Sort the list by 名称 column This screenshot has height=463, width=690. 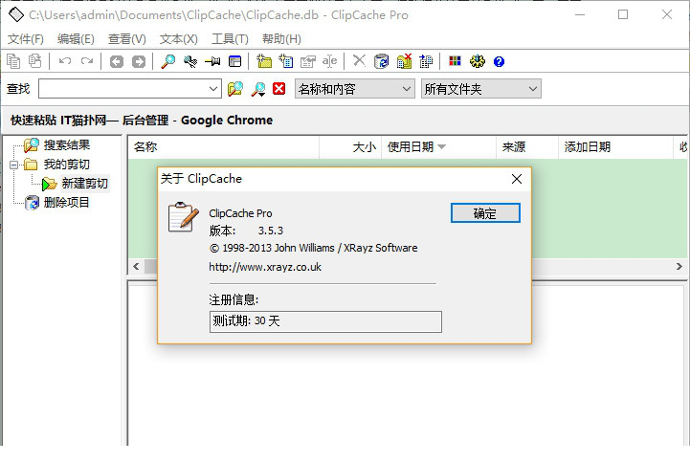point(224,147)
